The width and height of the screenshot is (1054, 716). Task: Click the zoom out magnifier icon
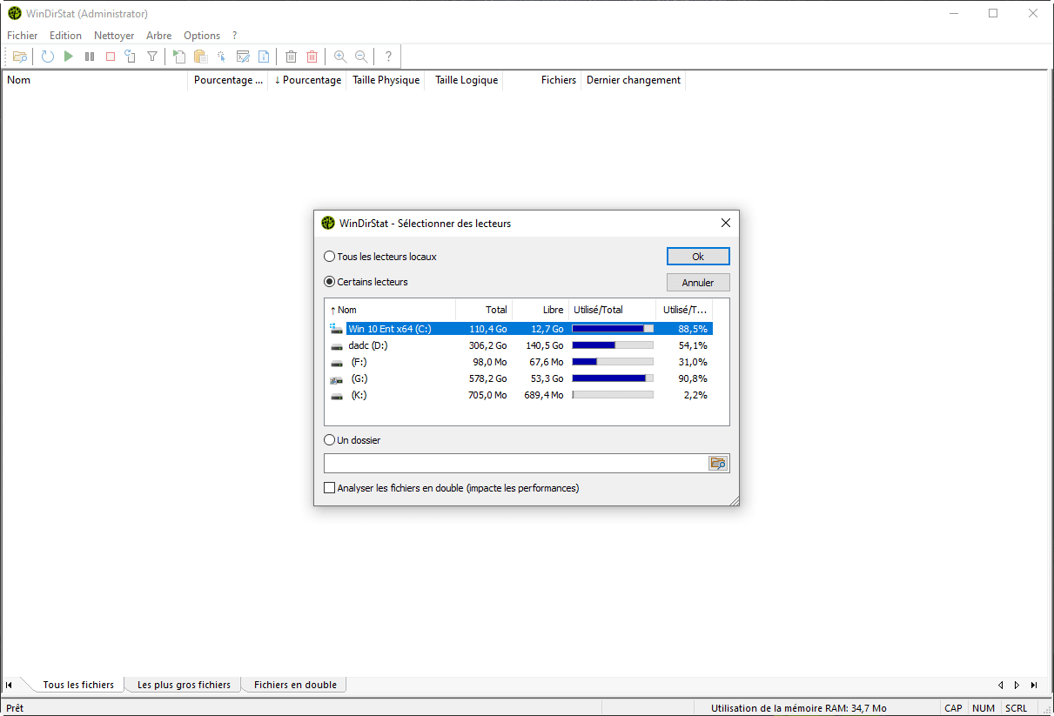pyautogui.click(x=361, y=57)
